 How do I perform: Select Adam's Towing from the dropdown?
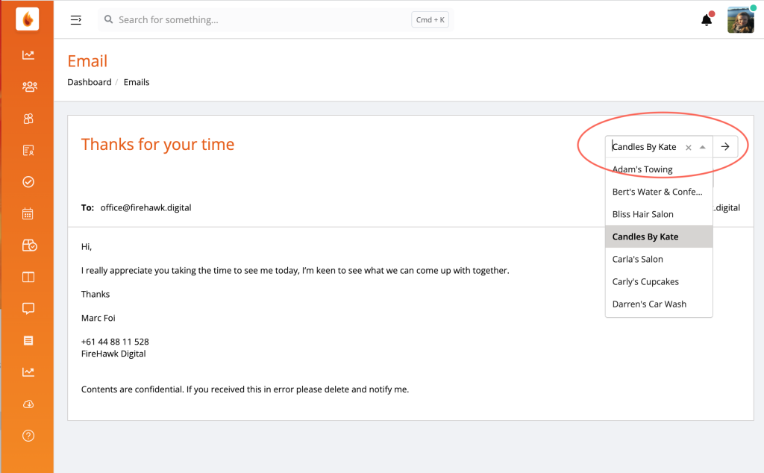tap(642, 169)
